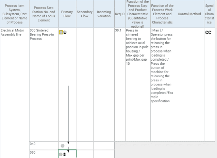The height and width of the screenshot is (158, 217).
Task: Click the gray three-dot circle icon in row 050
Action: pos(61,154)
